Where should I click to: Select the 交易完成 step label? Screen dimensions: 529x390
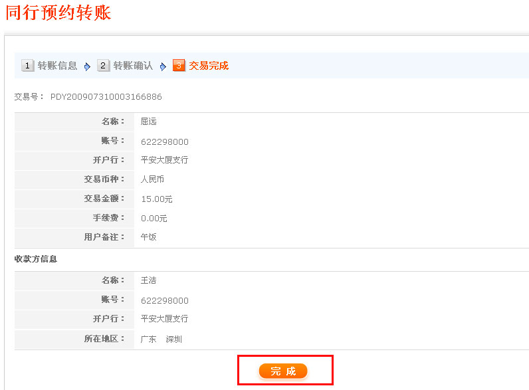(209, 66)
